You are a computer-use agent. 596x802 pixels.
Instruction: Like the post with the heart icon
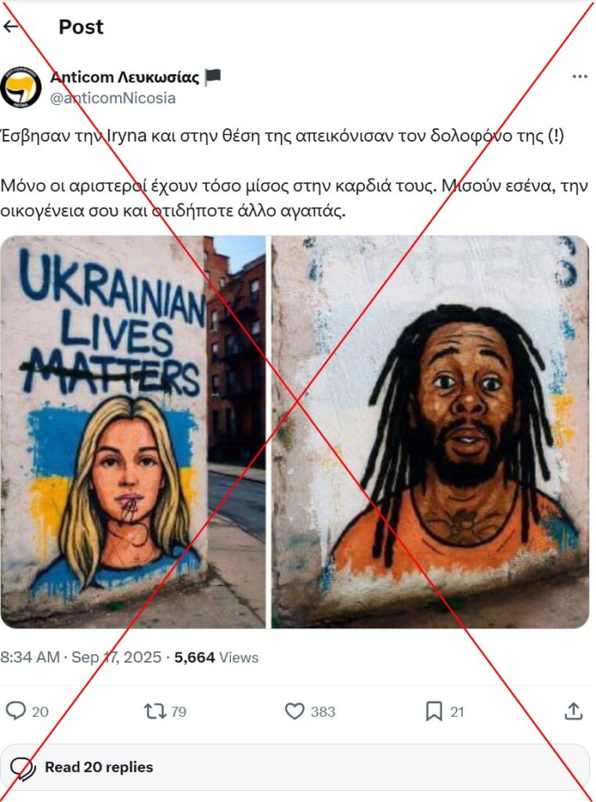(294, 711)
